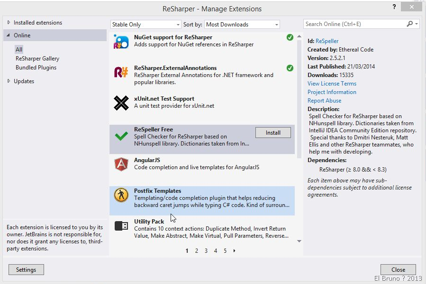Click the ReSpeller Free green checkmark icon

(x=121, y=136)
